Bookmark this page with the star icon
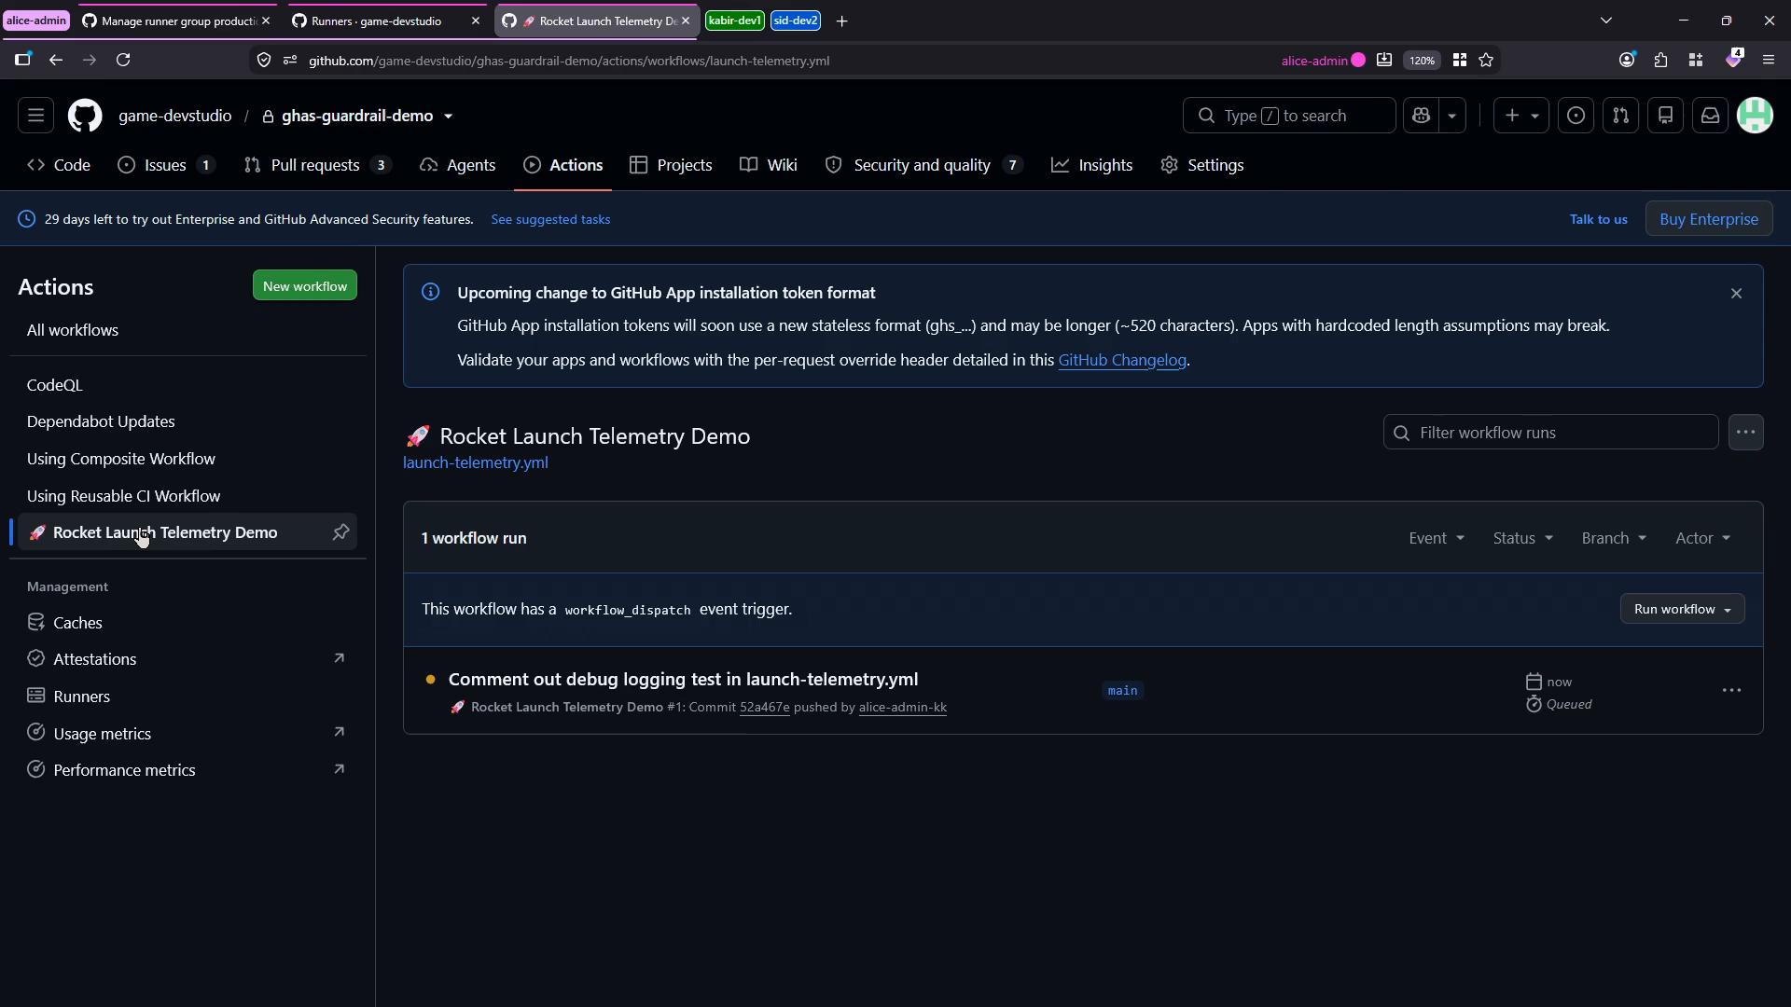1791x1007 pixels. pyautogui.click(x=1486, y=61)
